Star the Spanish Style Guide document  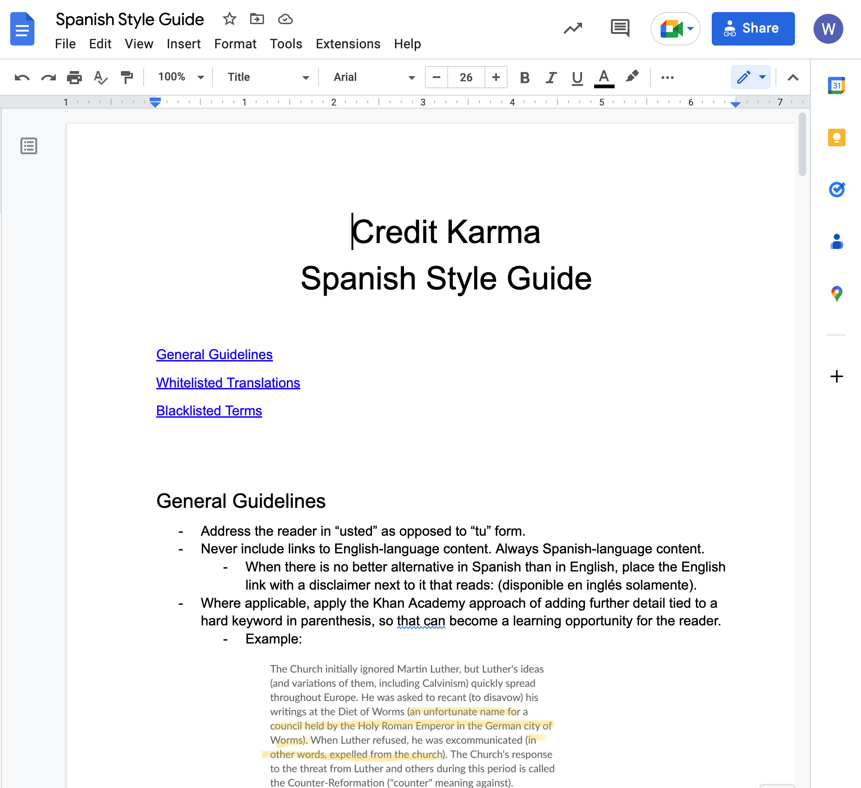pyautogui.click(x=229, y=19)
